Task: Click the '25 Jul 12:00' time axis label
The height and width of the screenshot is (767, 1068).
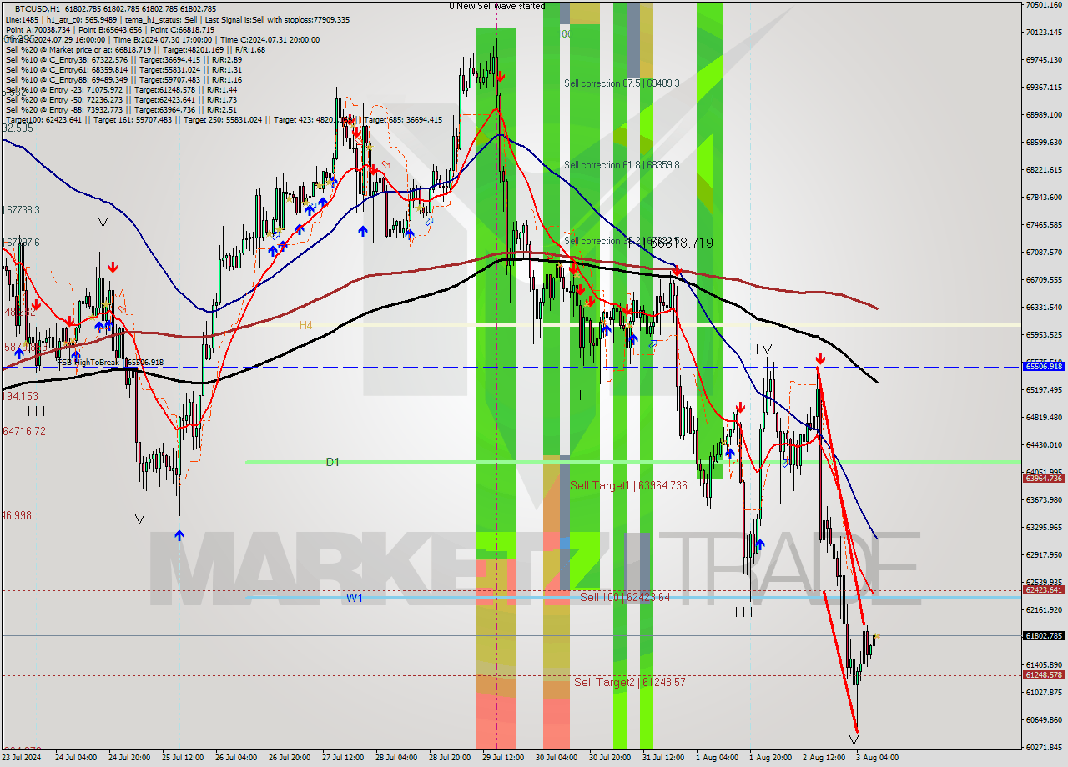Action: pyautogui.click(x=183, y=758)
